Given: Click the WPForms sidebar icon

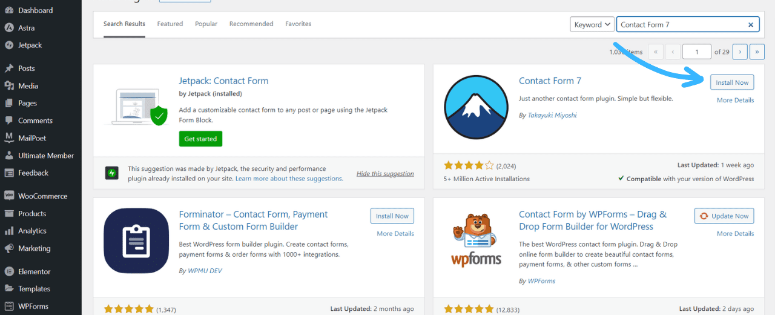Looking at the screenshot, I should (x=9, y=307).
